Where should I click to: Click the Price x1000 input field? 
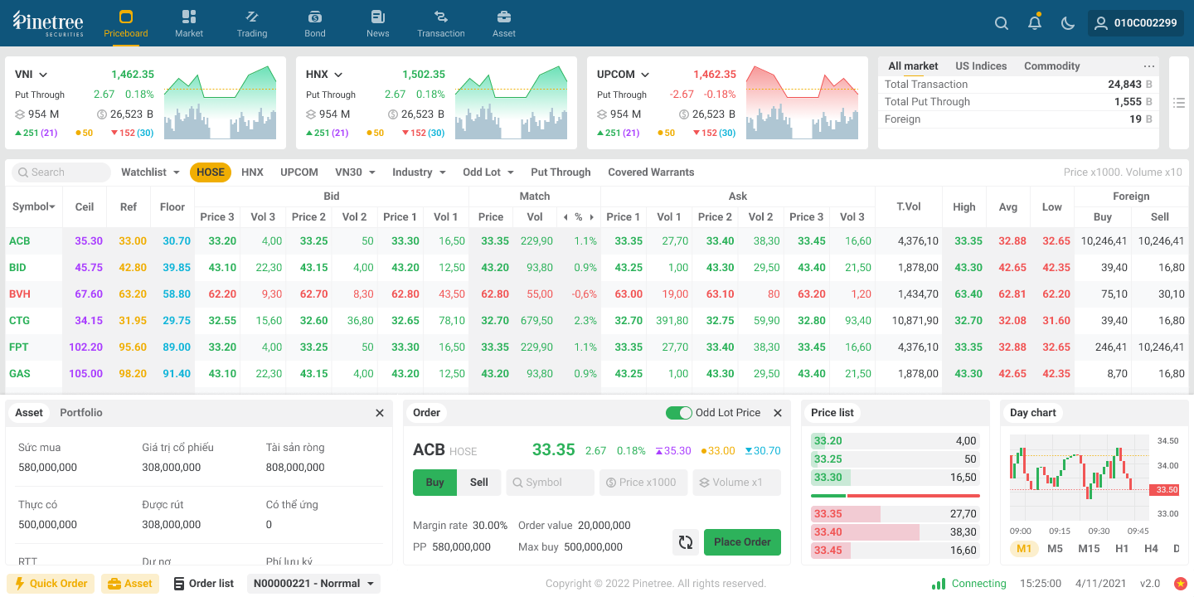643,483
